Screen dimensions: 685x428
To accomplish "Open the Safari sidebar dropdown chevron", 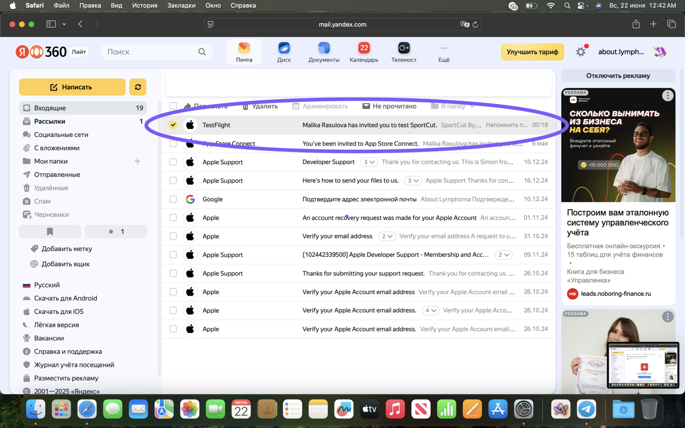I will tap(64, 24).
